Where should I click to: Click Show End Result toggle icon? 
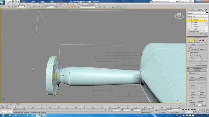point(194,34)
